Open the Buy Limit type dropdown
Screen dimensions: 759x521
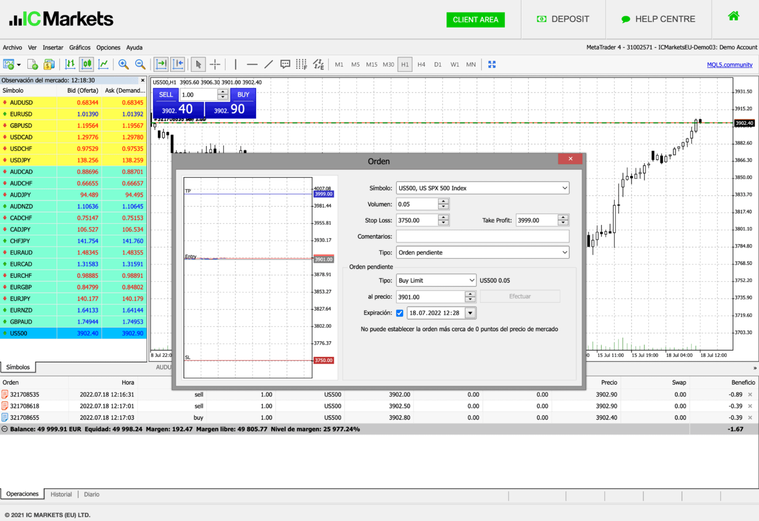pyautogui.click(x=436, y=280)
